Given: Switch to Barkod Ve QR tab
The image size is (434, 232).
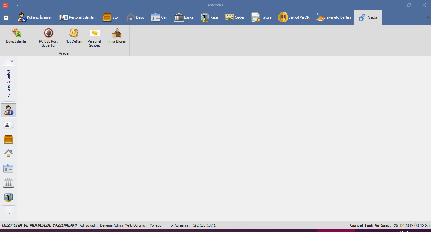Looking at the screenshot, I should point(294,17).
